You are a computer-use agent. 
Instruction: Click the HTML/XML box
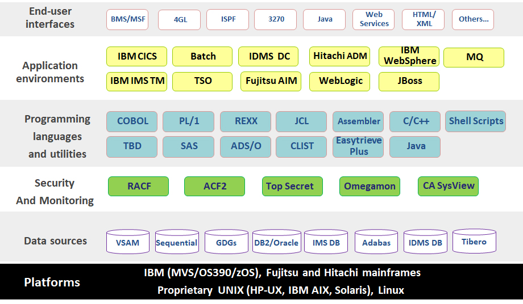tap(424, 19)
